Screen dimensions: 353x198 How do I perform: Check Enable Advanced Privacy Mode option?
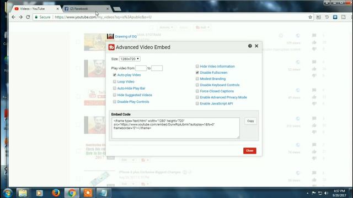197,97
